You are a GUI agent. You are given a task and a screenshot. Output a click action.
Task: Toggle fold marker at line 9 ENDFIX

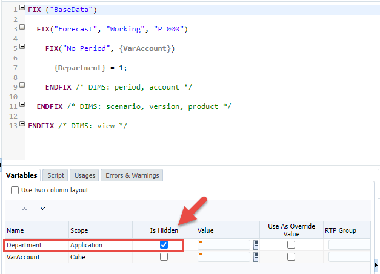22,83
